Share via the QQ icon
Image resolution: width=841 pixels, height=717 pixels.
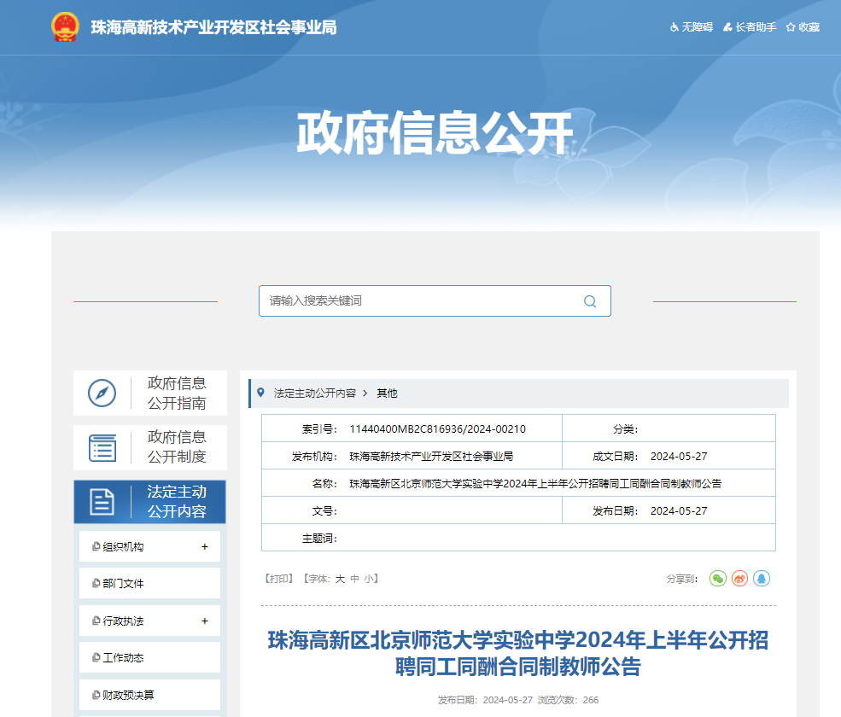pyautogui.click(x=762, y=578)
